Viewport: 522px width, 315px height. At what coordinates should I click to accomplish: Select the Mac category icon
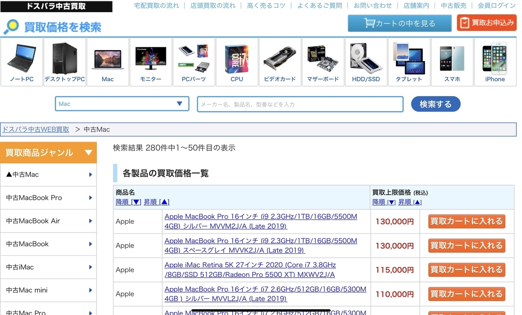(108, 62)
